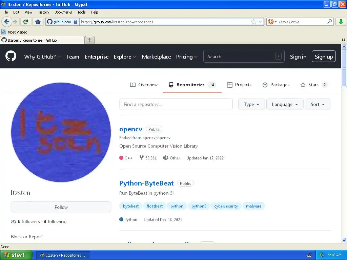Click the 3 following link
The width and height of the screenshot is (347, 260).
[55, 221]
